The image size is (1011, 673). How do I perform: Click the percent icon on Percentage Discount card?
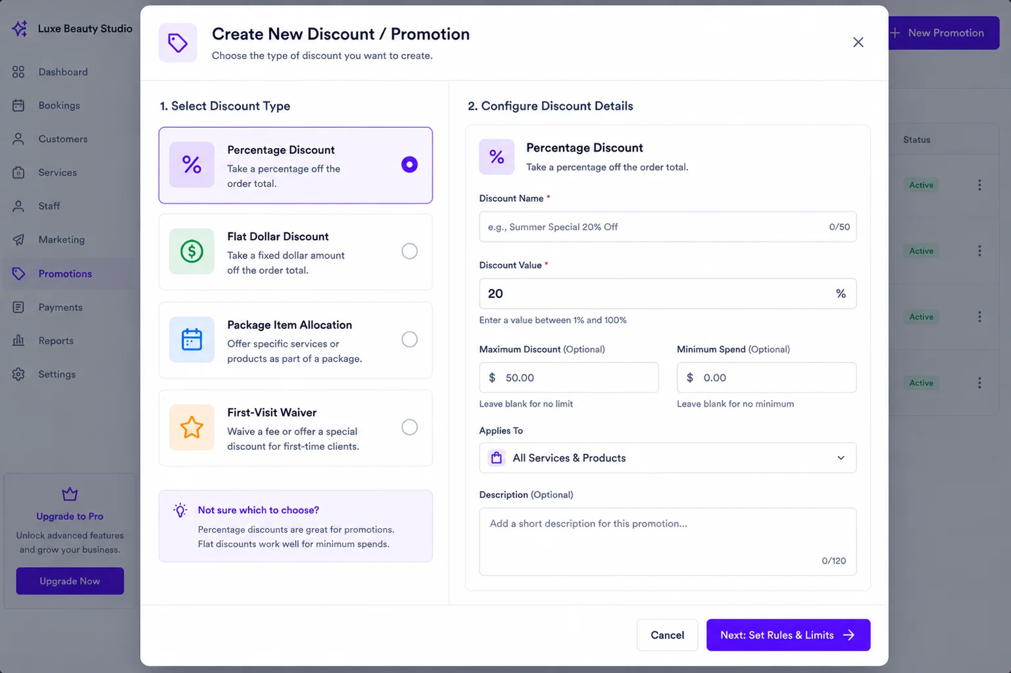click(x=191, y=164)
